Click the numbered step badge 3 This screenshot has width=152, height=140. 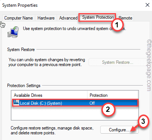[143, 121]
